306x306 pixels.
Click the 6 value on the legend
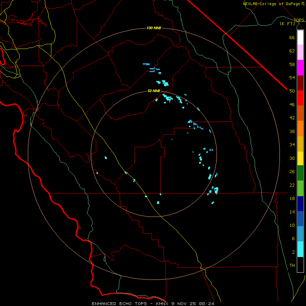coord(293,239)
